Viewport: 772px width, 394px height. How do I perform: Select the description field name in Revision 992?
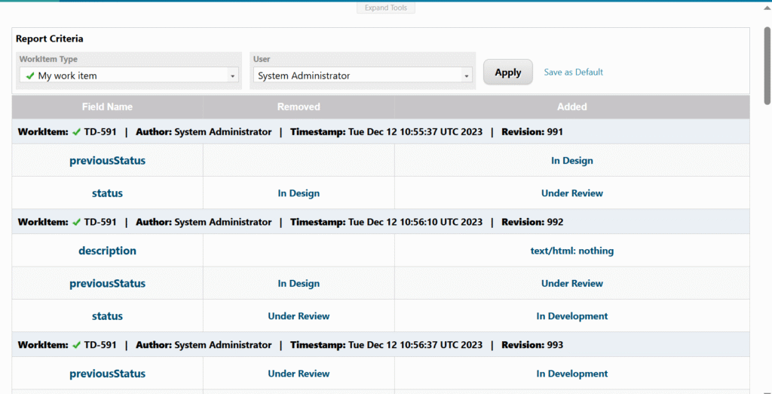click(x=107, y=251)
